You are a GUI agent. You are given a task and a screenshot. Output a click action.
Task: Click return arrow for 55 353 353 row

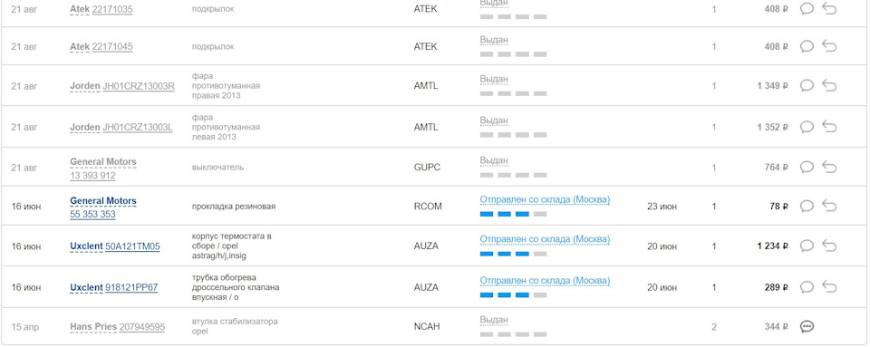click(x=829, y=207)
